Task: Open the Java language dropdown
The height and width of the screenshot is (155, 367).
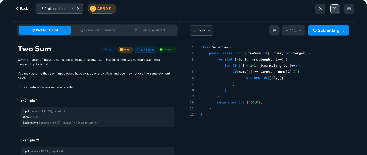Action: [201, 30]
